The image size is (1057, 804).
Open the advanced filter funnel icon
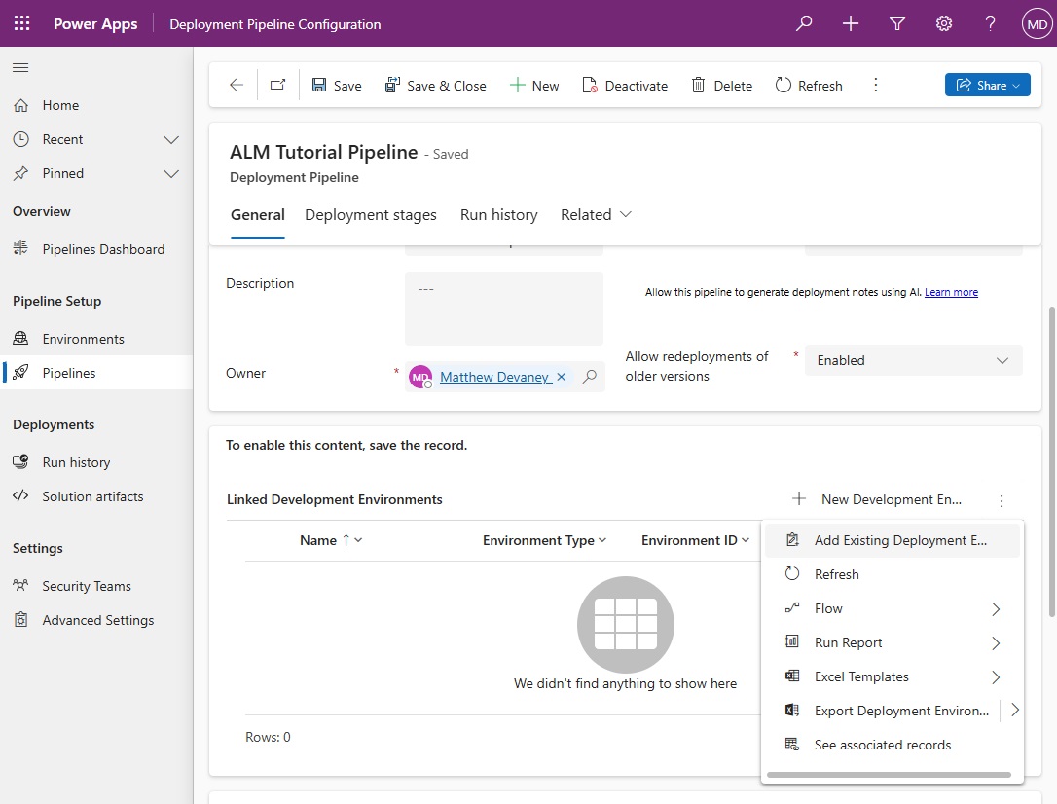[897, 23]
